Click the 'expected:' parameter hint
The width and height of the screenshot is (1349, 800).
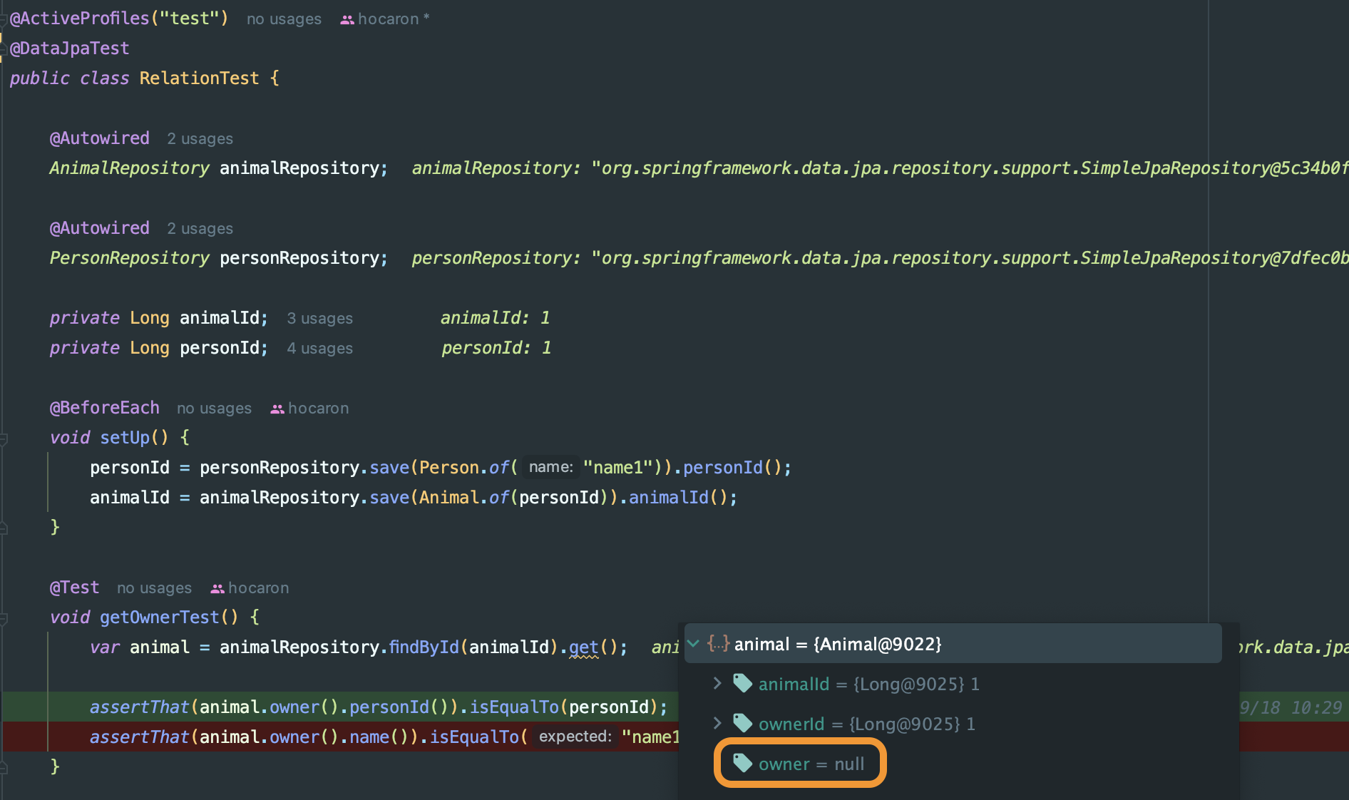[x=575, y=737]
